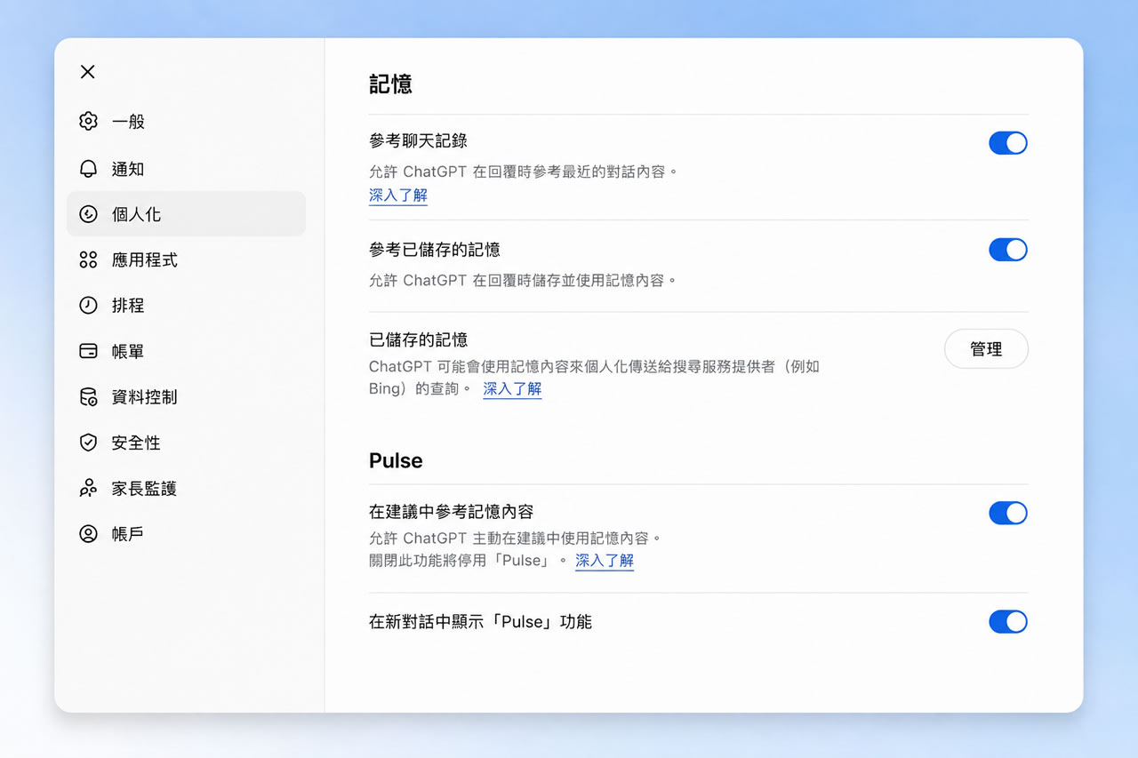Click the four-circle icon beside 應用程式
1138x758 pixels.
click(x=88, y=259)
